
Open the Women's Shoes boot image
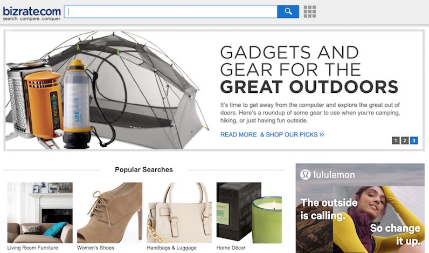tap(110, 213)
